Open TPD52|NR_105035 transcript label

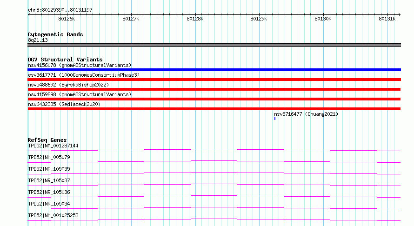pos(49,169)
